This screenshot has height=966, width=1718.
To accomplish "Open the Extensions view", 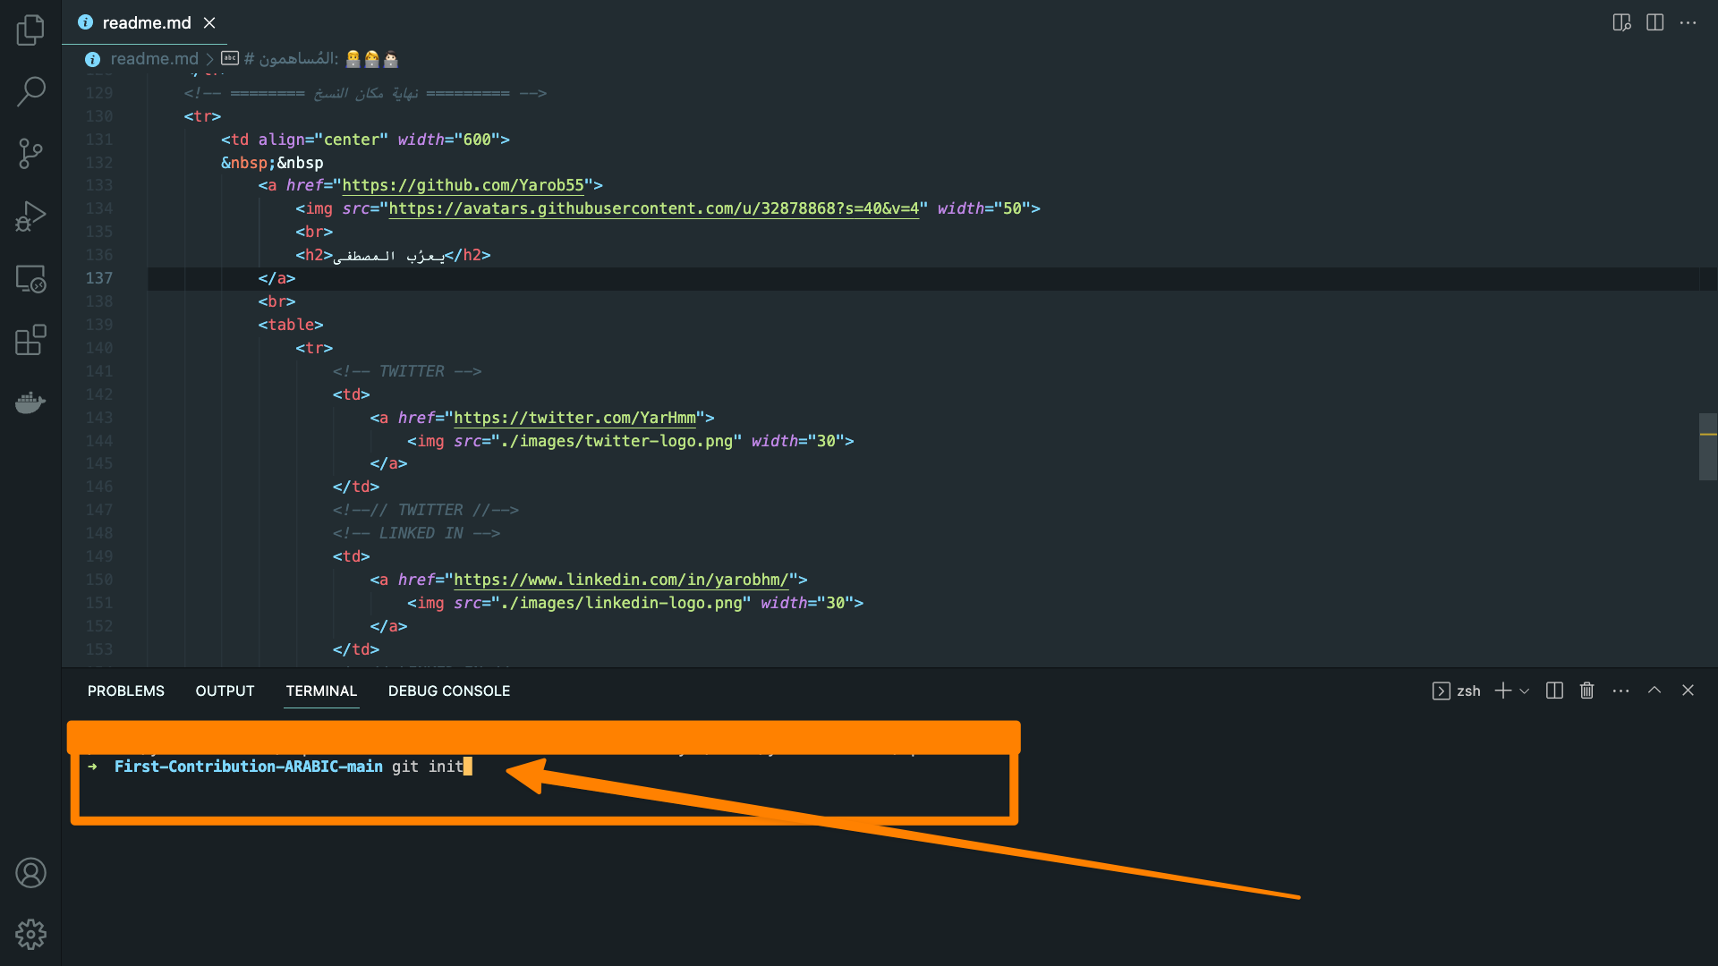I will [30, 341].
